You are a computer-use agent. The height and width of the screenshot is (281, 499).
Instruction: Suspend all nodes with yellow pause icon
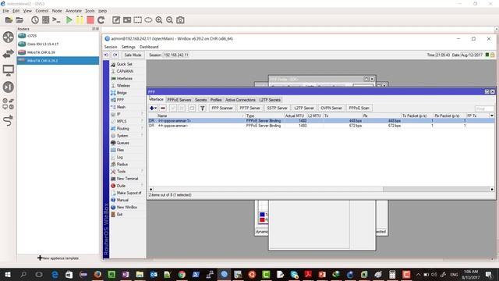80,20
